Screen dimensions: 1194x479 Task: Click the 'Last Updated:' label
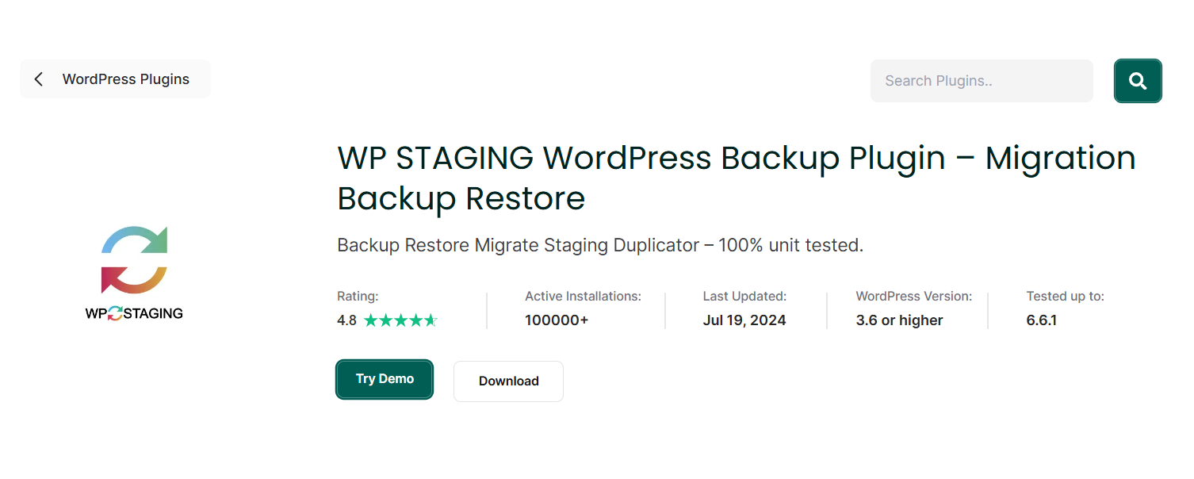(x=744, y=296)
